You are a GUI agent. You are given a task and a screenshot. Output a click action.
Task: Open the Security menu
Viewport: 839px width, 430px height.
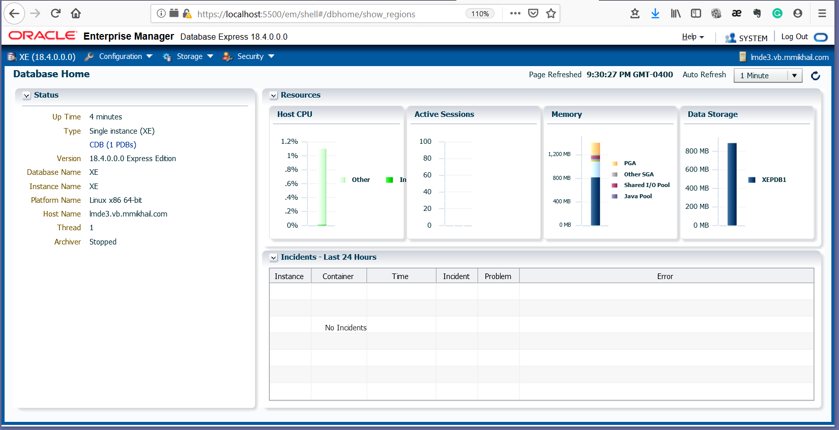250,56
